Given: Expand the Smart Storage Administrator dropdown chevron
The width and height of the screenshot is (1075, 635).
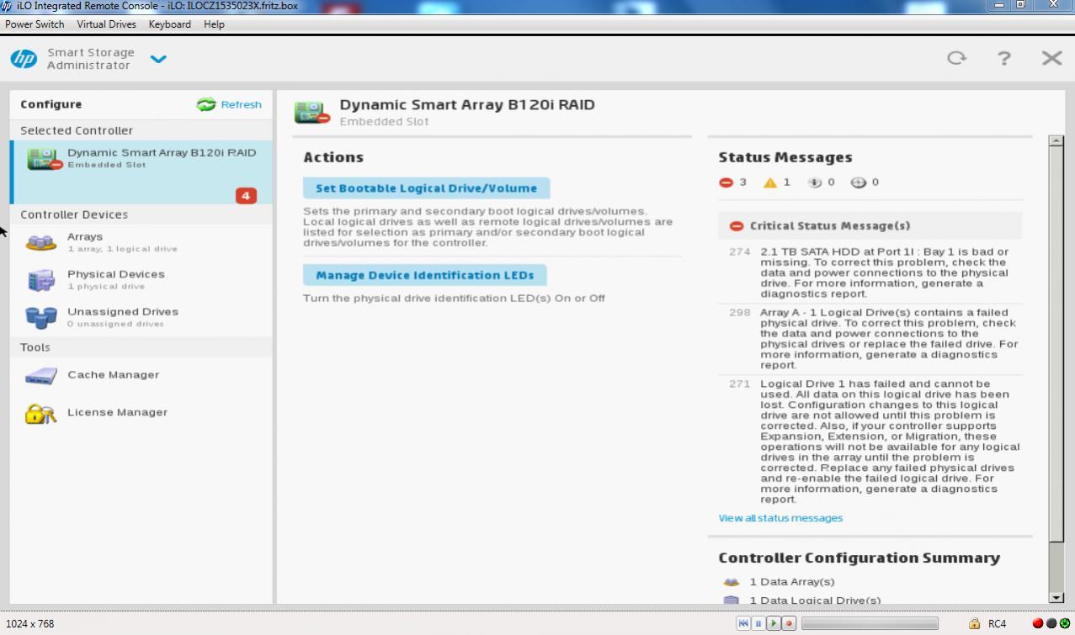Looking at the screenshot, I should pos(158,59).
